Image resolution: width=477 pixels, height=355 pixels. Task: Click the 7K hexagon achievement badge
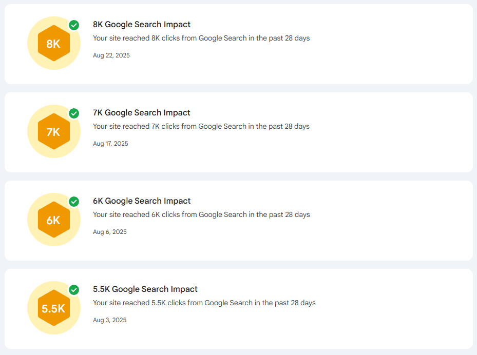pos(53,131)
